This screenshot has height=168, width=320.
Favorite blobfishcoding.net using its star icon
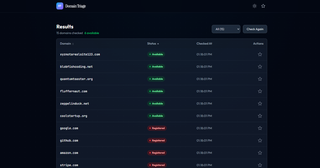(x=260, y=66)
